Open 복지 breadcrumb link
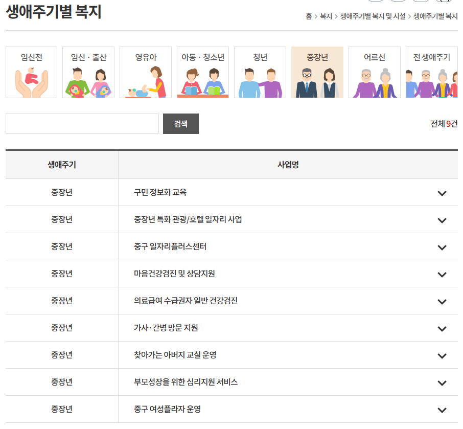Viewport: 463px width, 429px height. pos(326,16)
